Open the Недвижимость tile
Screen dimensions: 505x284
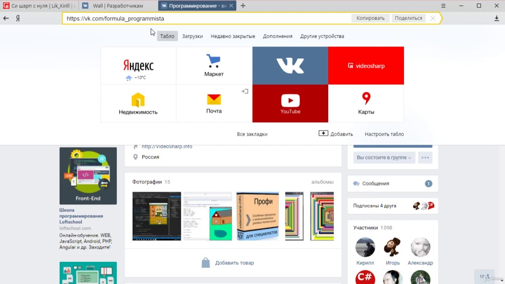138,103
